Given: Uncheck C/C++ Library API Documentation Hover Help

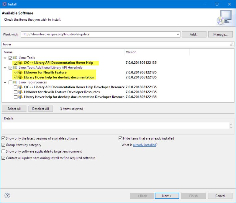Looking at the screenshot, I should [x=16, y=63].
